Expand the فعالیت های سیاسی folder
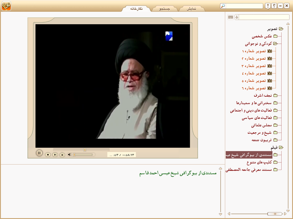Viewport: 293px width, 219px height. 275,118
